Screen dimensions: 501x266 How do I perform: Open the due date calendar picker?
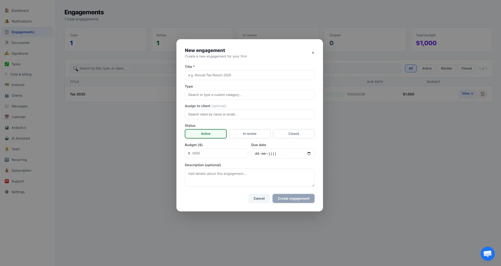(309, 153)
